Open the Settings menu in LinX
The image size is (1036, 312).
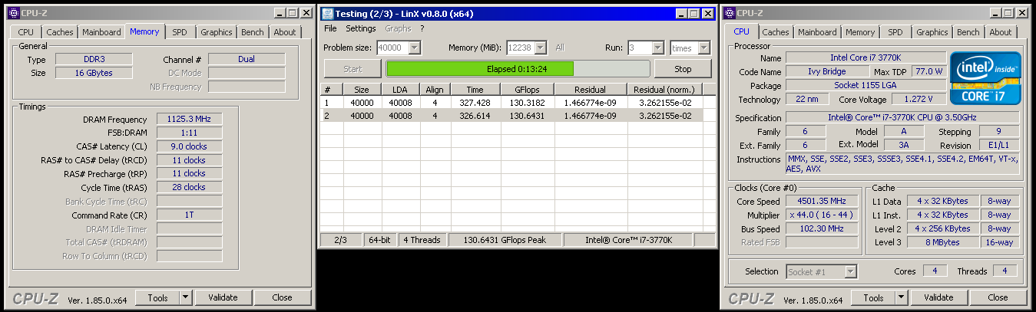tap(361, 28)
